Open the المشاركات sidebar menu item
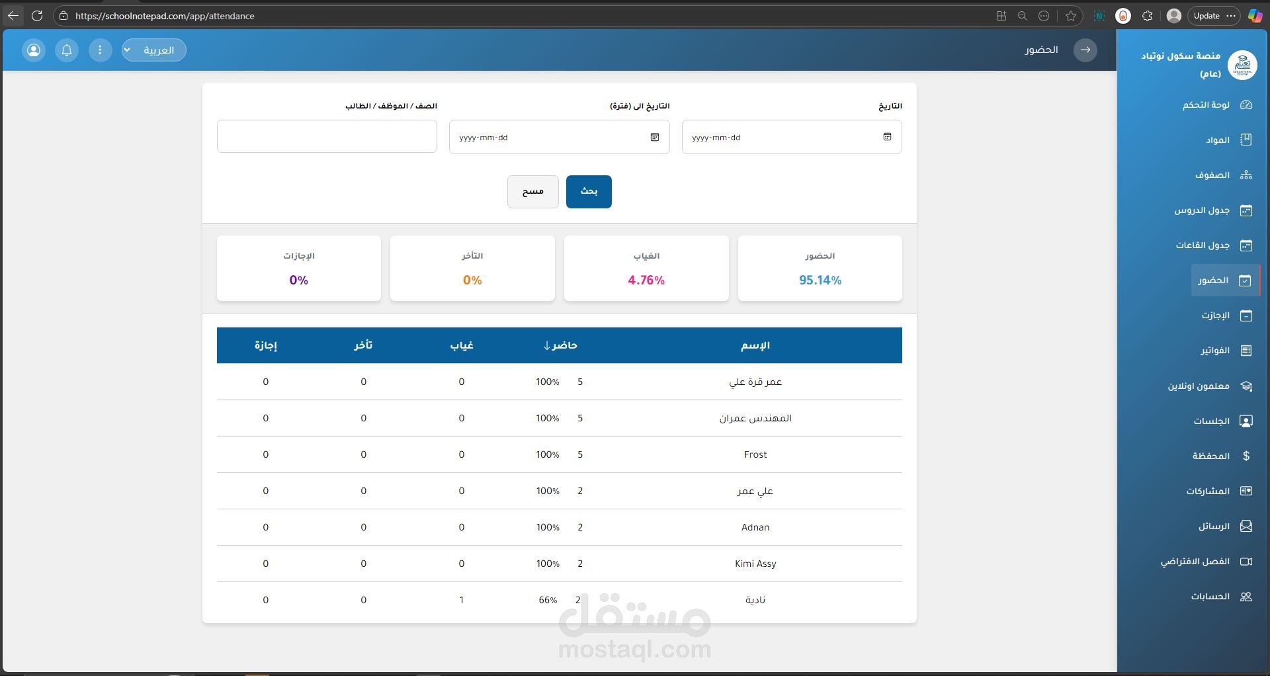The width and height of the screenshot is (1270, 676). click(x=1219, y=491)
